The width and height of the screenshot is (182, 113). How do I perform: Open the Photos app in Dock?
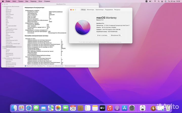coord(58,108)
